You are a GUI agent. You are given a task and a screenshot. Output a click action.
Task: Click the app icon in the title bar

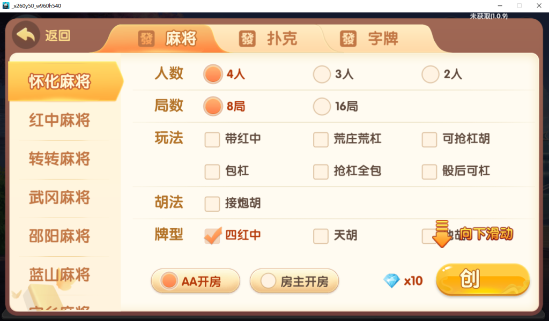tap(6, 5)
